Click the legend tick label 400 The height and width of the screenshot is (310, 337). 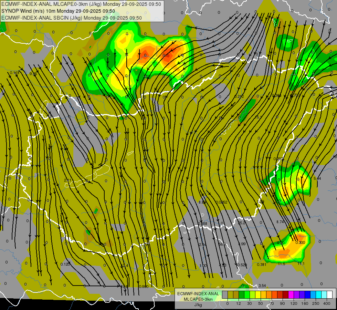(327, 303)
